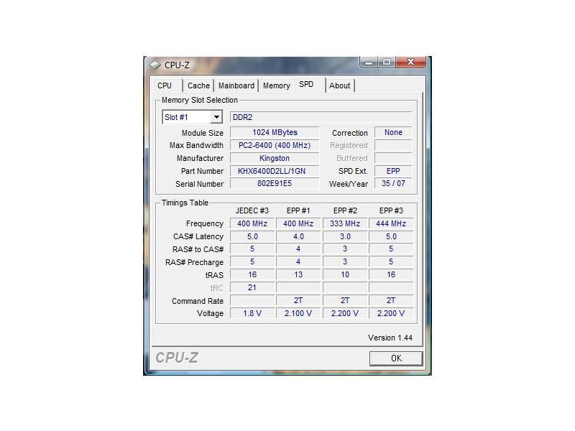Go to the Mainboard tab
575x431 pixels.
coord(236,85)
